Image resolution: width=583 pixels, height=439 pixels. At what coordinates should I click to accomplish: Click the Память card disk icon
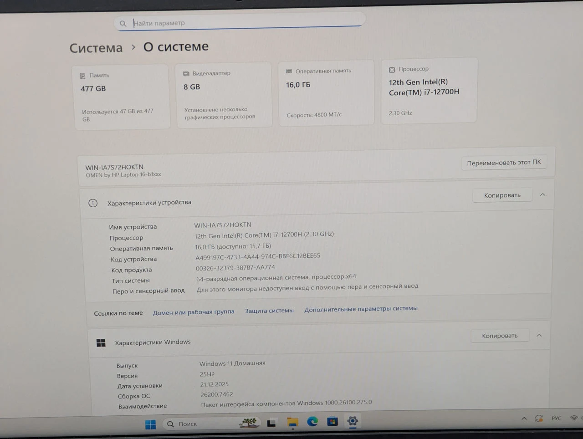(83, 76)
